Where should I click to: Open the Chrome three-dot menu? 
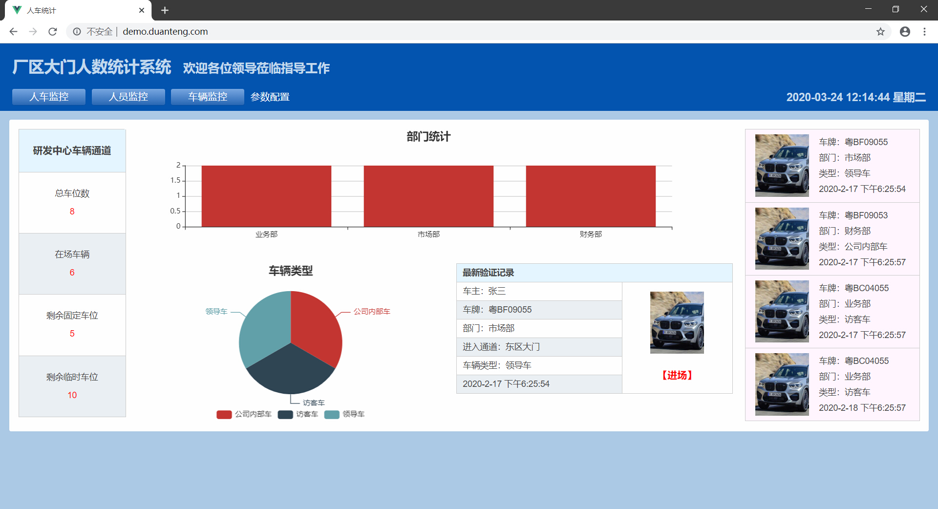(924, 32)
